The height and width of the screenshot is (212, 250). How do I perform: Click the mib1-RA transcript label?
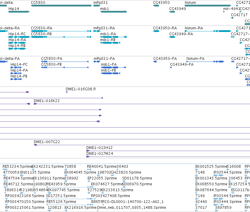point(108,34)
